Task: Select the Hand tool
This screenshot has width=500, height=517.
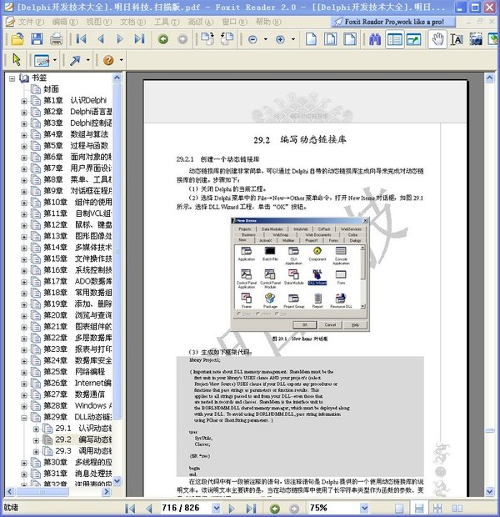Action: click(437, 39)
